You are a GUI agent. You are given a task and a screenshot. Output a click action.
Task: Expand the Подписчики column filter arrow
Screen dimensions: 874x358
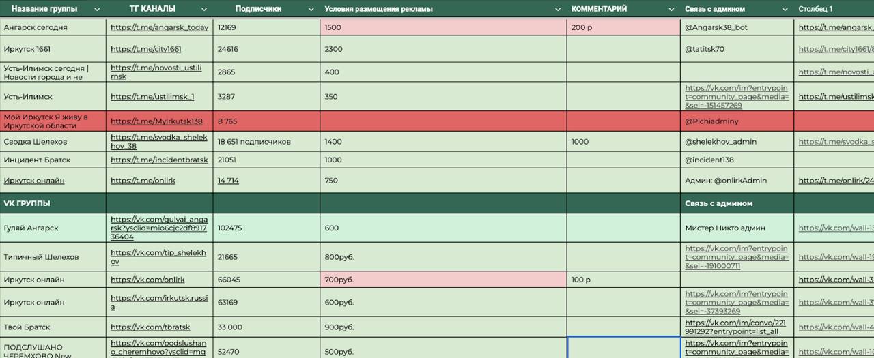(311, 10)
